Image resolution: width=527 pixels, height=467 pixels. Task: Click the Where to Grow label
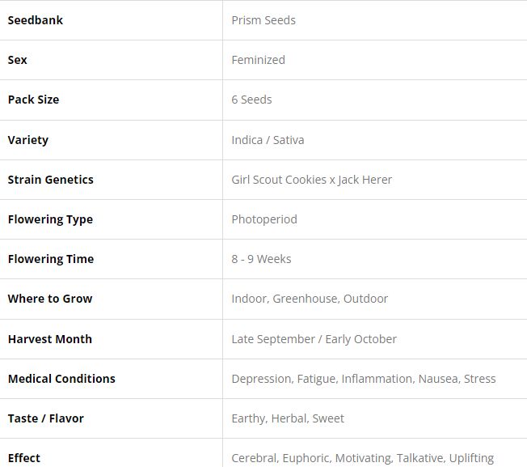pyautogui.click(x=50, y=299)
